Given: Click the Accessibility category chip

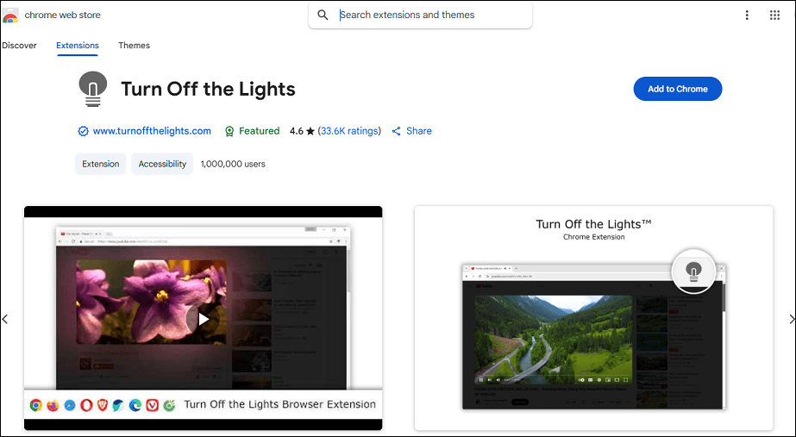Looking at the screenshot, I should 162,164.
